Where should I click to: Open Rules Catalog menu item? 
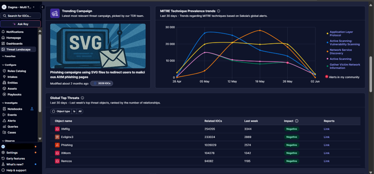[x=16, y=71]
